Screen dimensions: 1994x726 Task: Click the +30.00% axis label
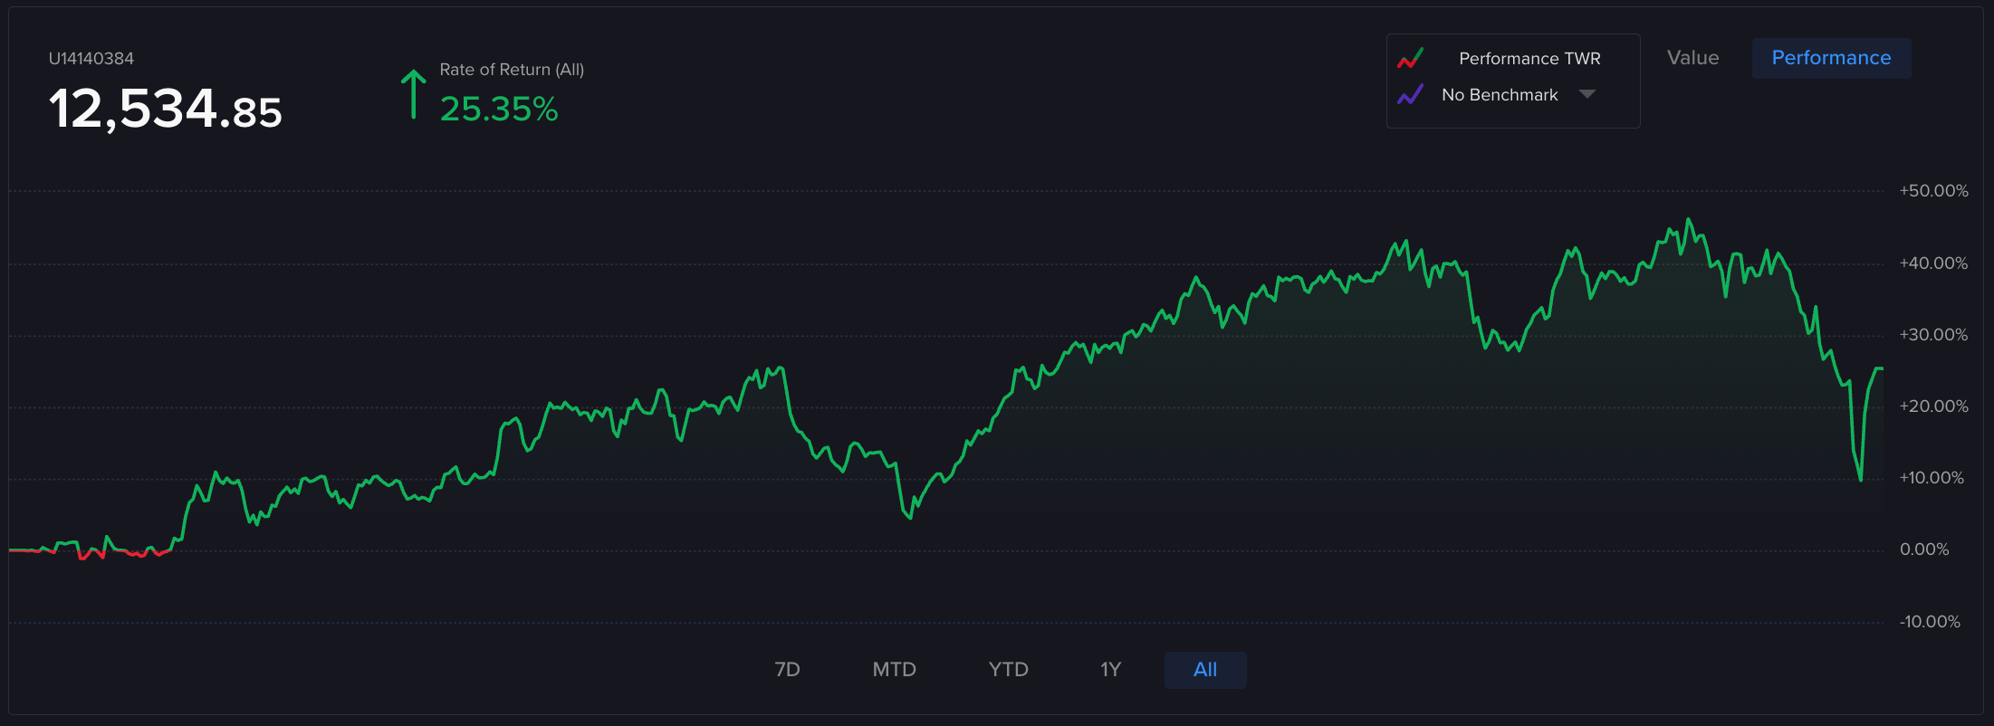(1933, 335)
